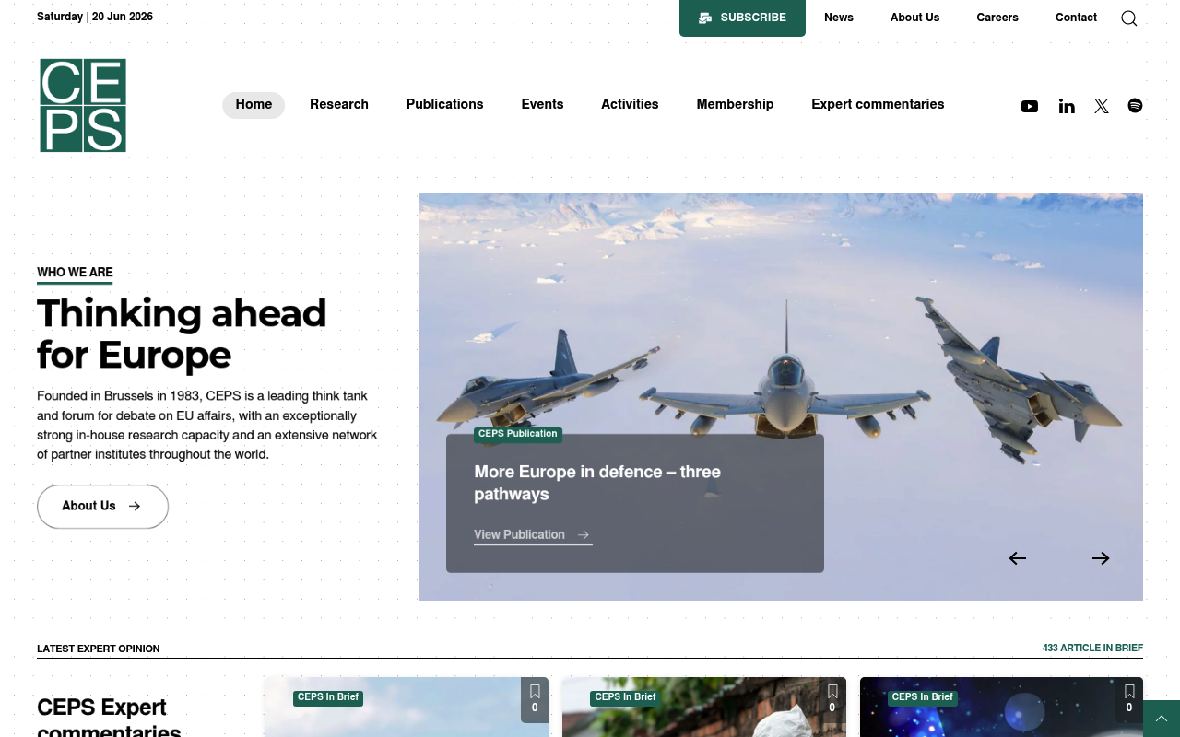The height and width of the screenshot is (737, 1180).
Task: Open the search magnifier icon
Action: point(1128,18)
